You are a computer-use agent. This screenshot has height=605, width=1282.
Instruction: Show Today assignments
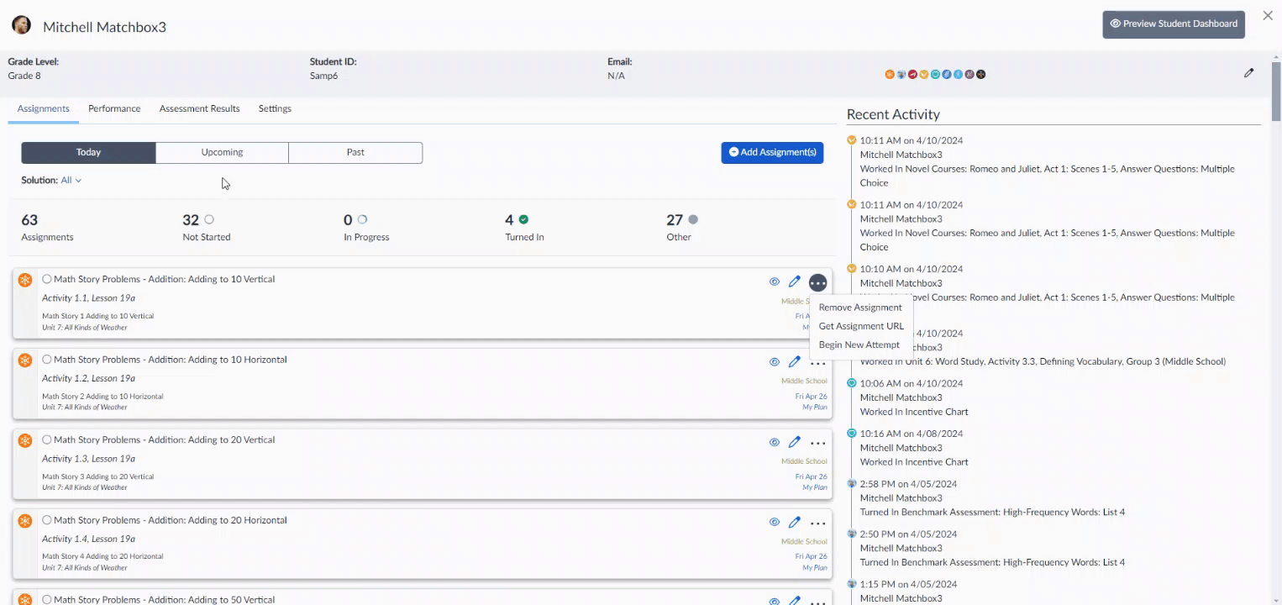tap(88, 152)
